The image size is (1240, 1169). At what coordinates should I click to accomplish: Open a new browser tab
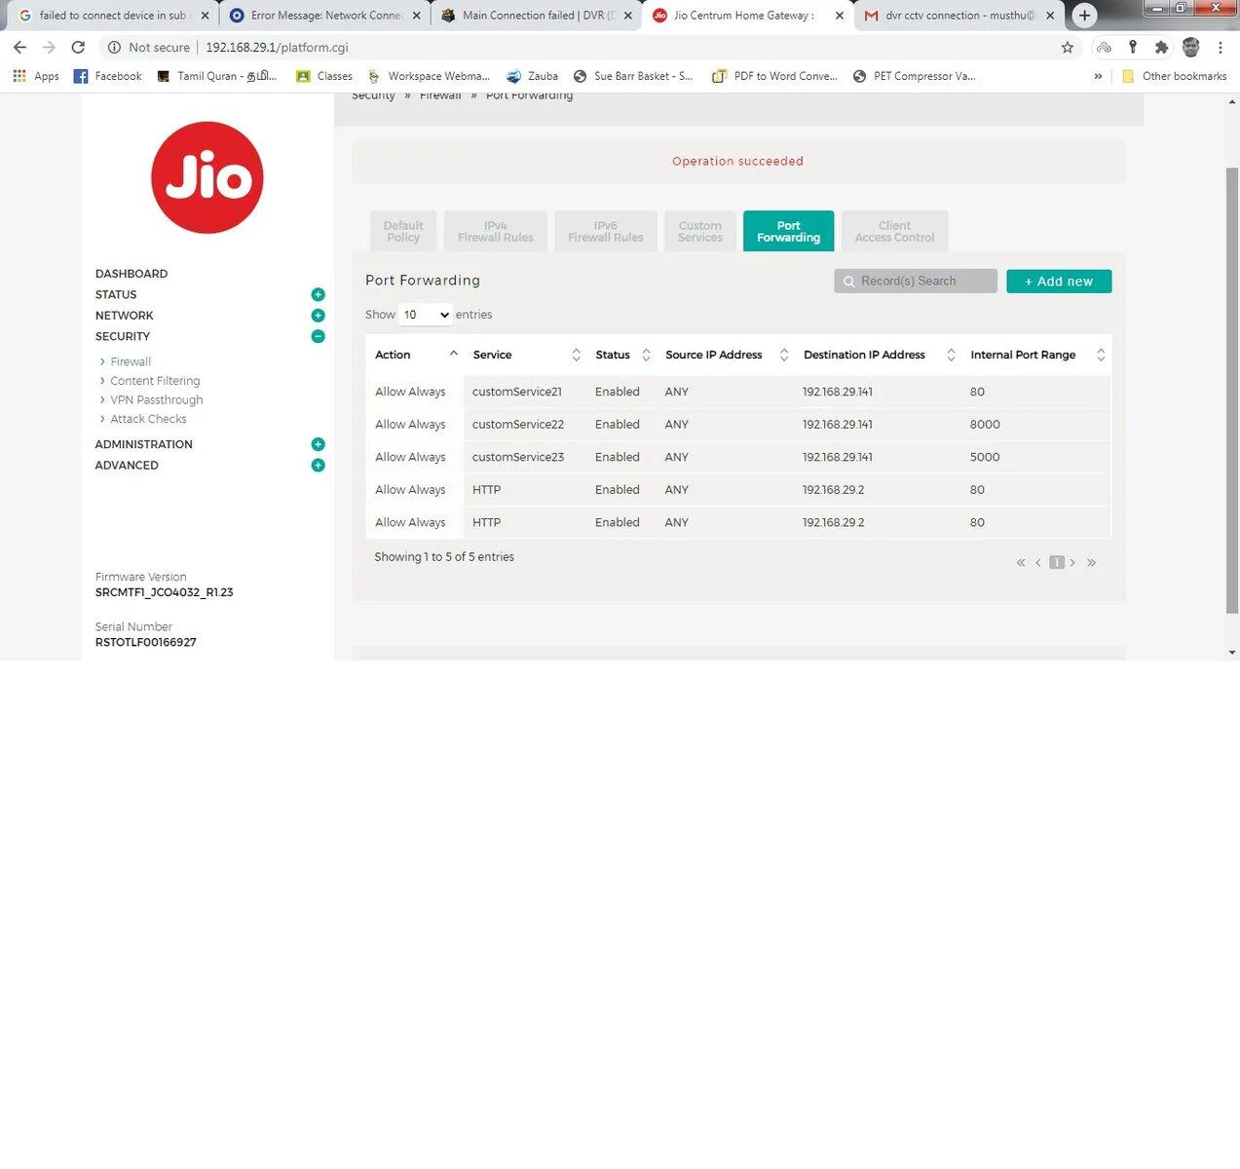coord(1084,16)
